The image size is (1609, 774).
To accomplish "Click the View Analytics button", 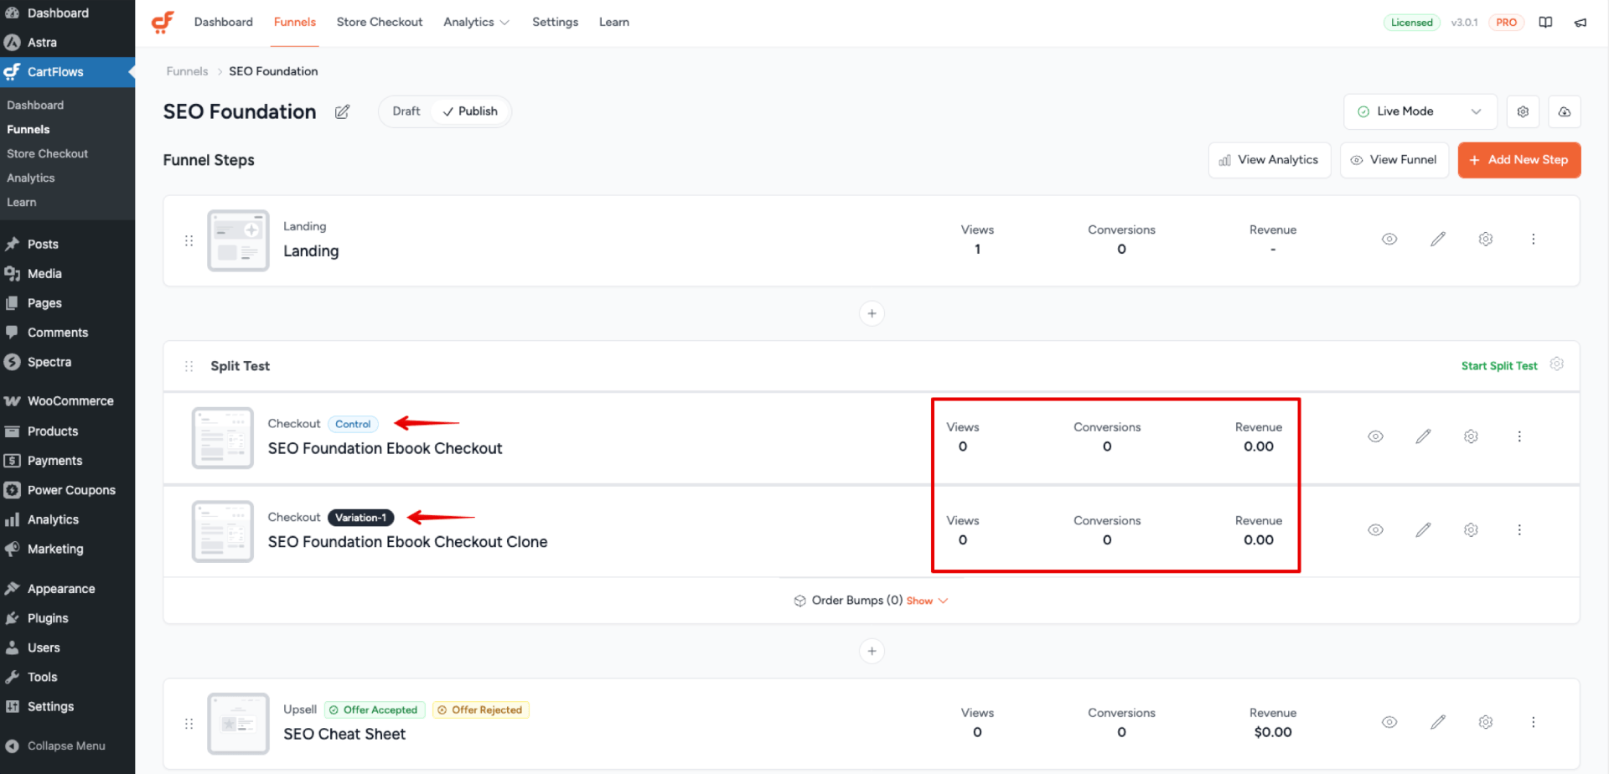I will [x=1270, y=160].
